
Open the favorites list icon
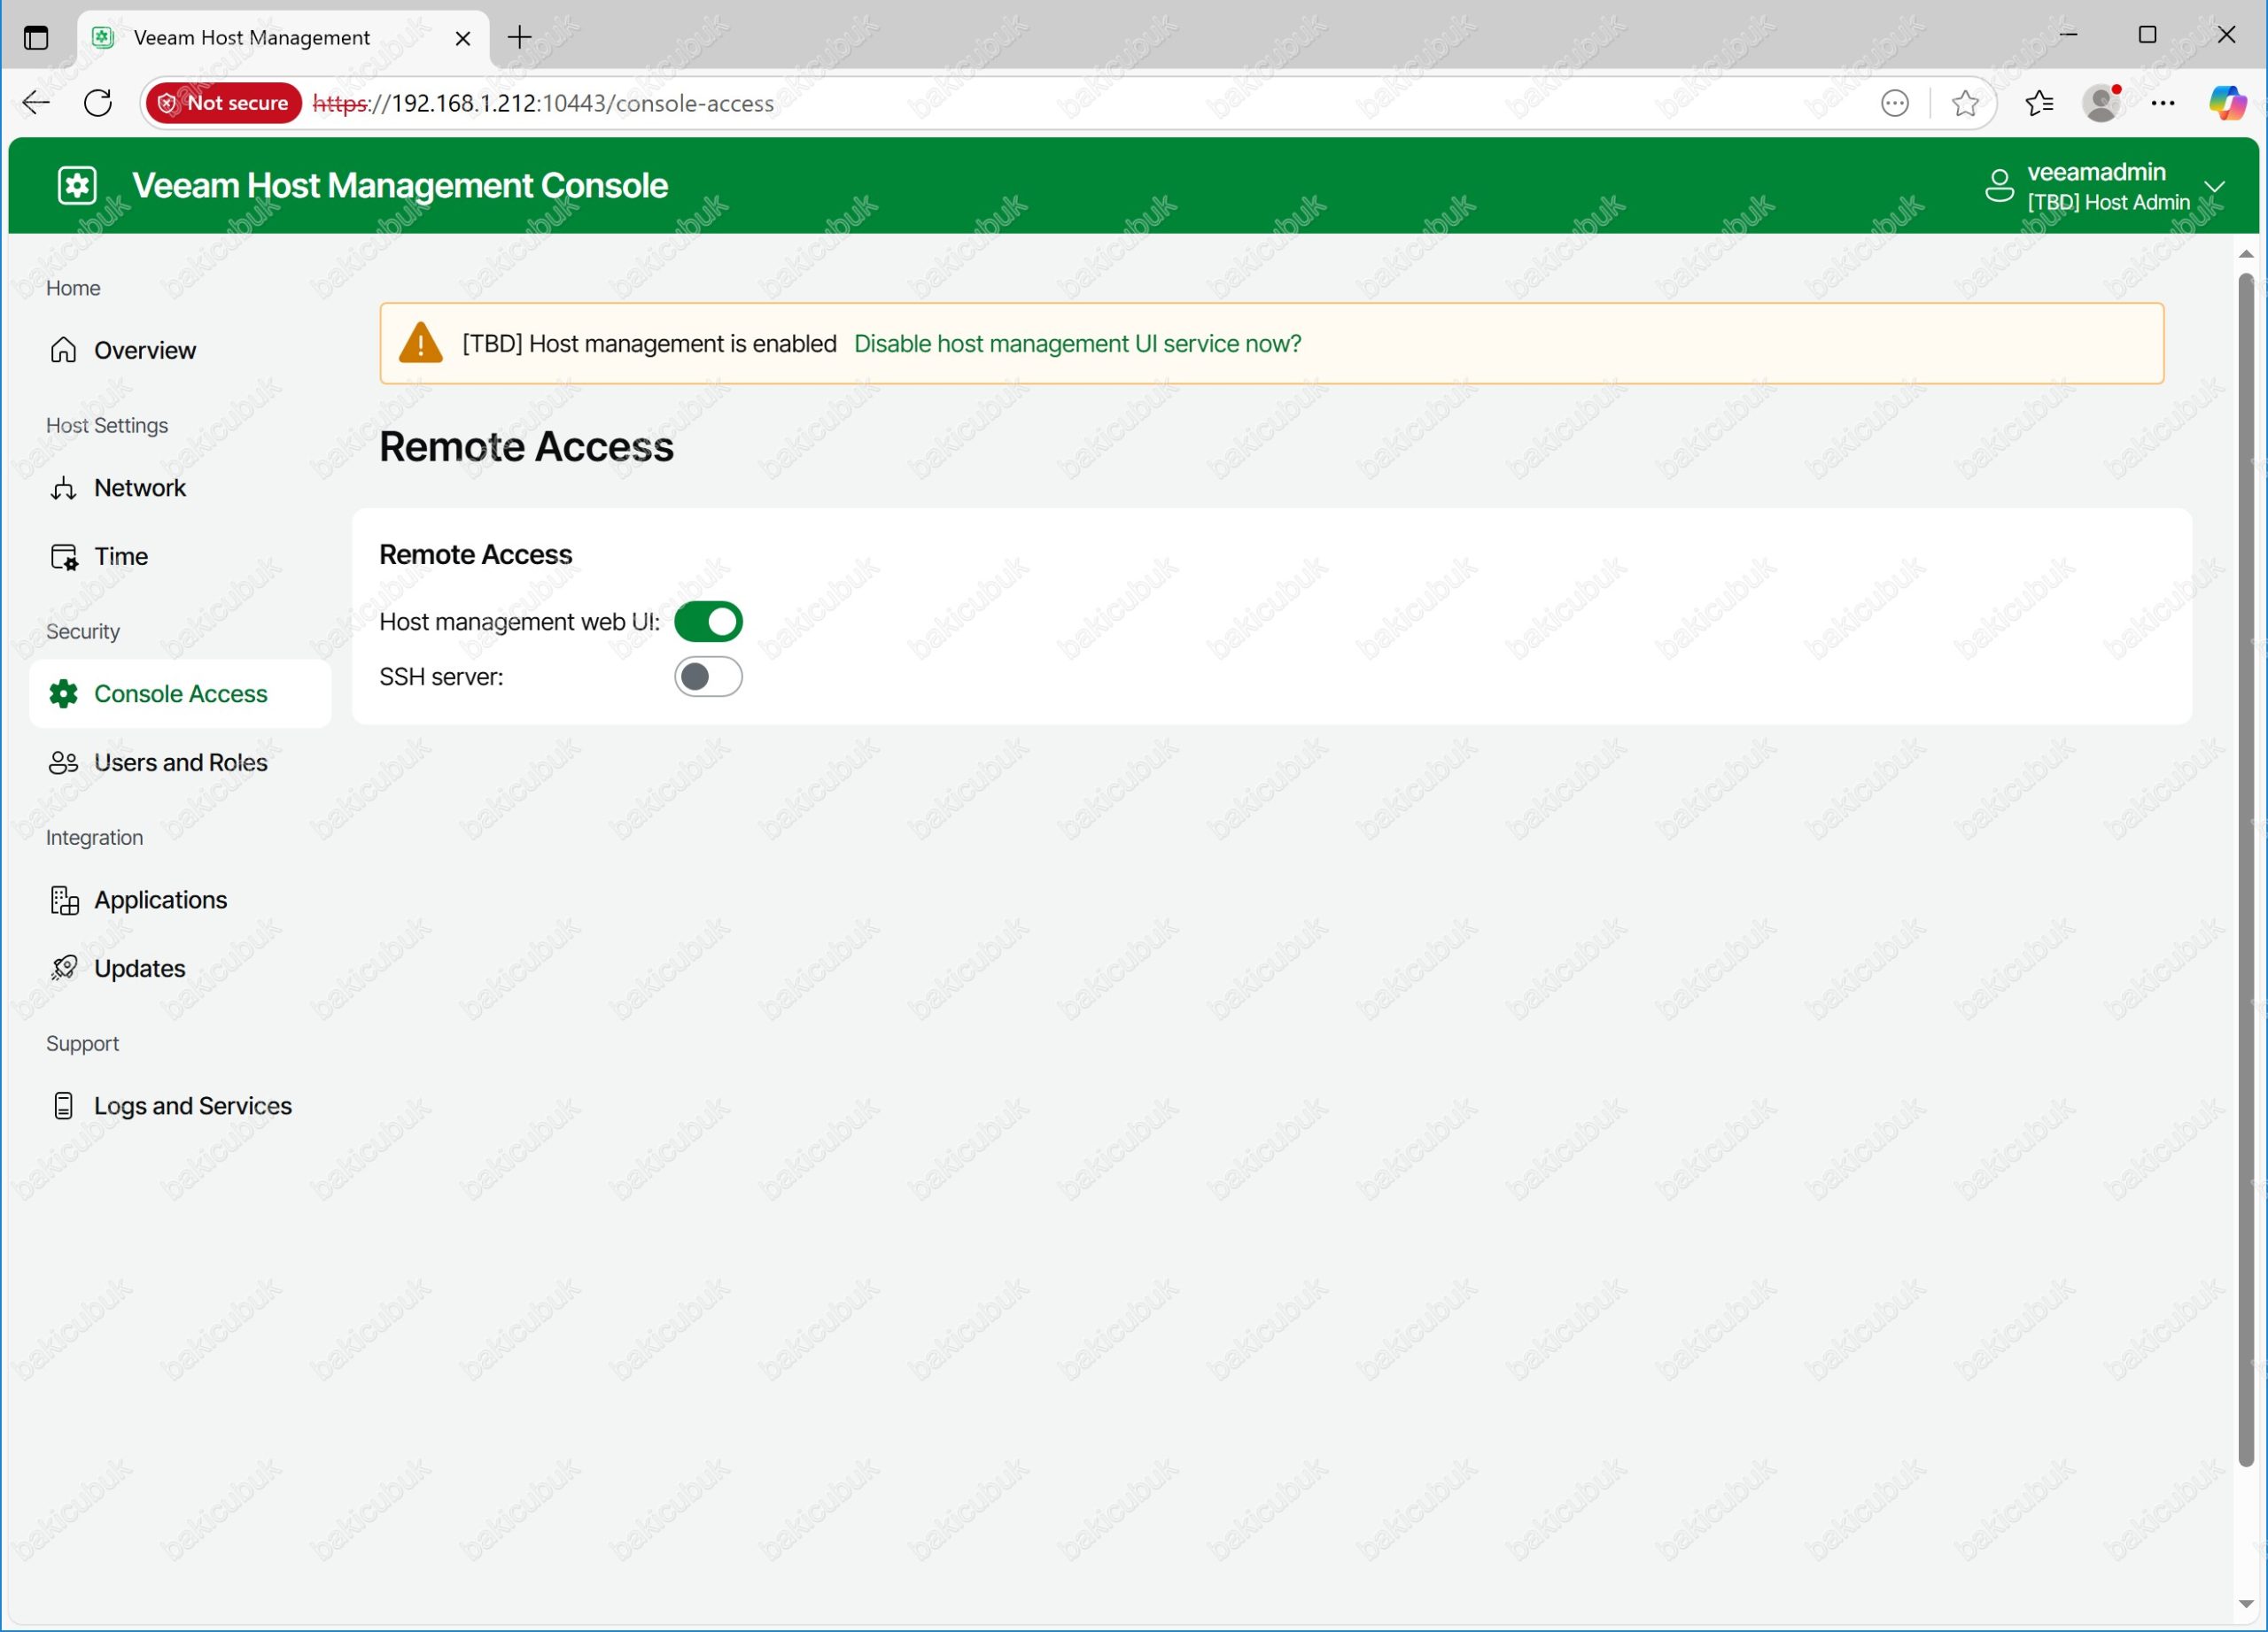(2039, 103)
